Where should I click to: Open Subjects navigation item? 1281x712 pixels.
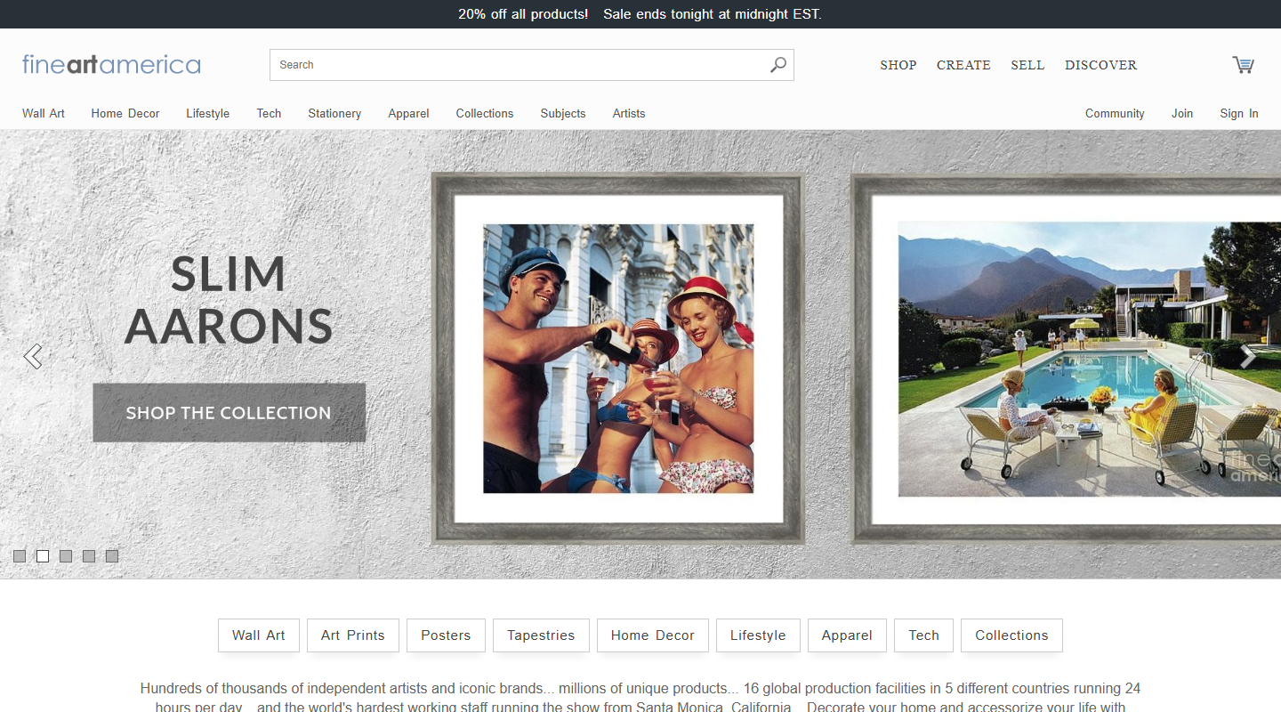563,113
